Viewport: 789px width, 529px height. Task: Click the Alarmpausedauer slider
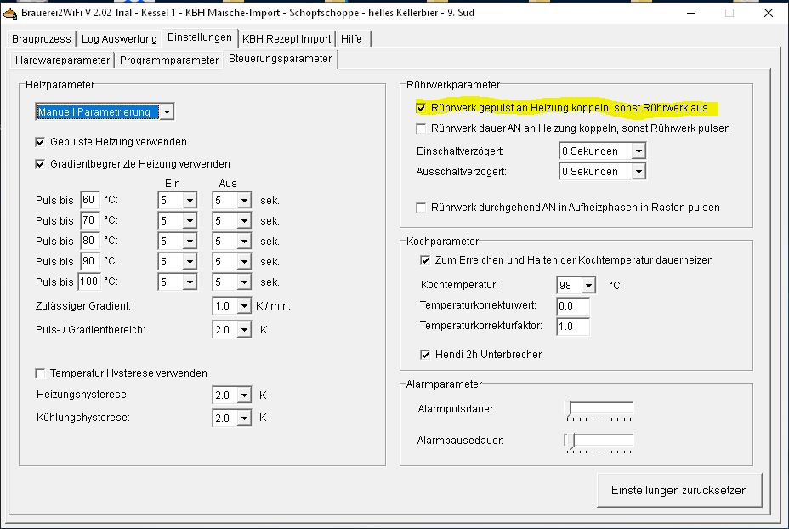(600, 441)
